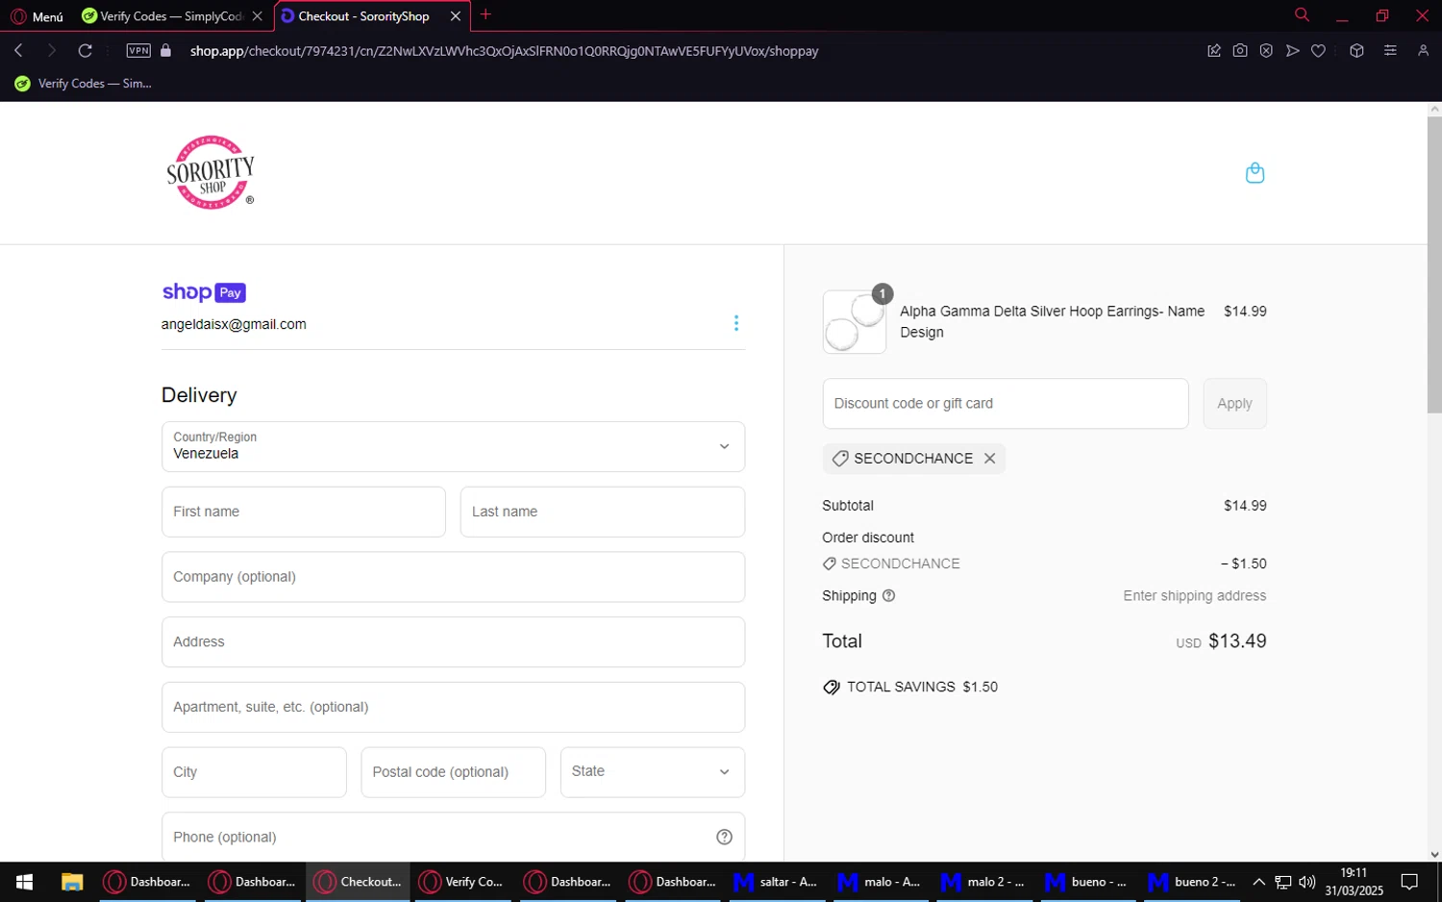Click the Last name field
1442x902 pixels.
coord(602,512)
